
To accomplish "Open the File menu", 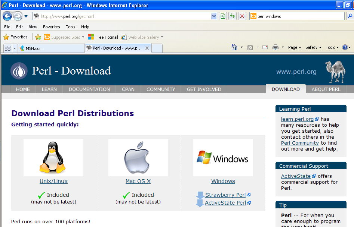I will 7,27.
